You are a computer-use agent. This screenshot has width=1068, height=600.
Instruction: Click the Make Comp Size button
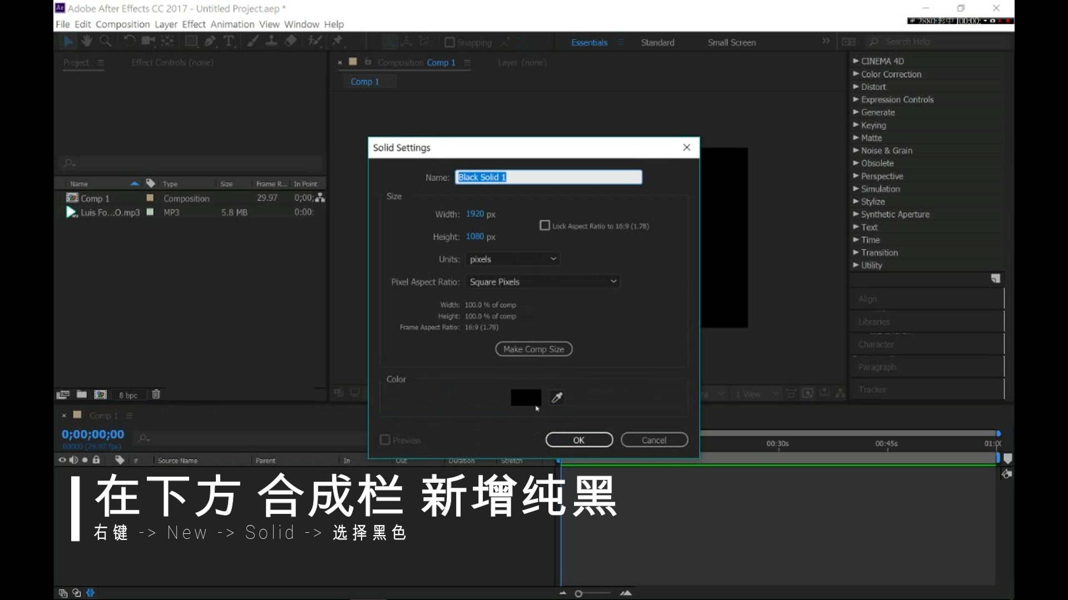[533, 349]
